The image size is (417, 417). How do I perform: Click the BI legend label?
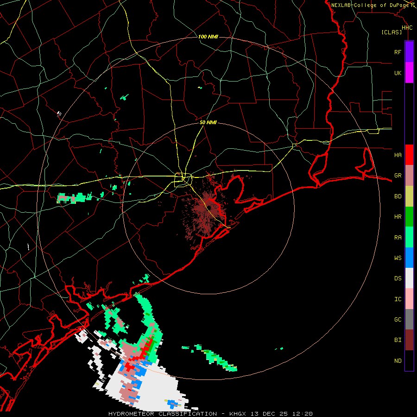click(x=398, y=340)
